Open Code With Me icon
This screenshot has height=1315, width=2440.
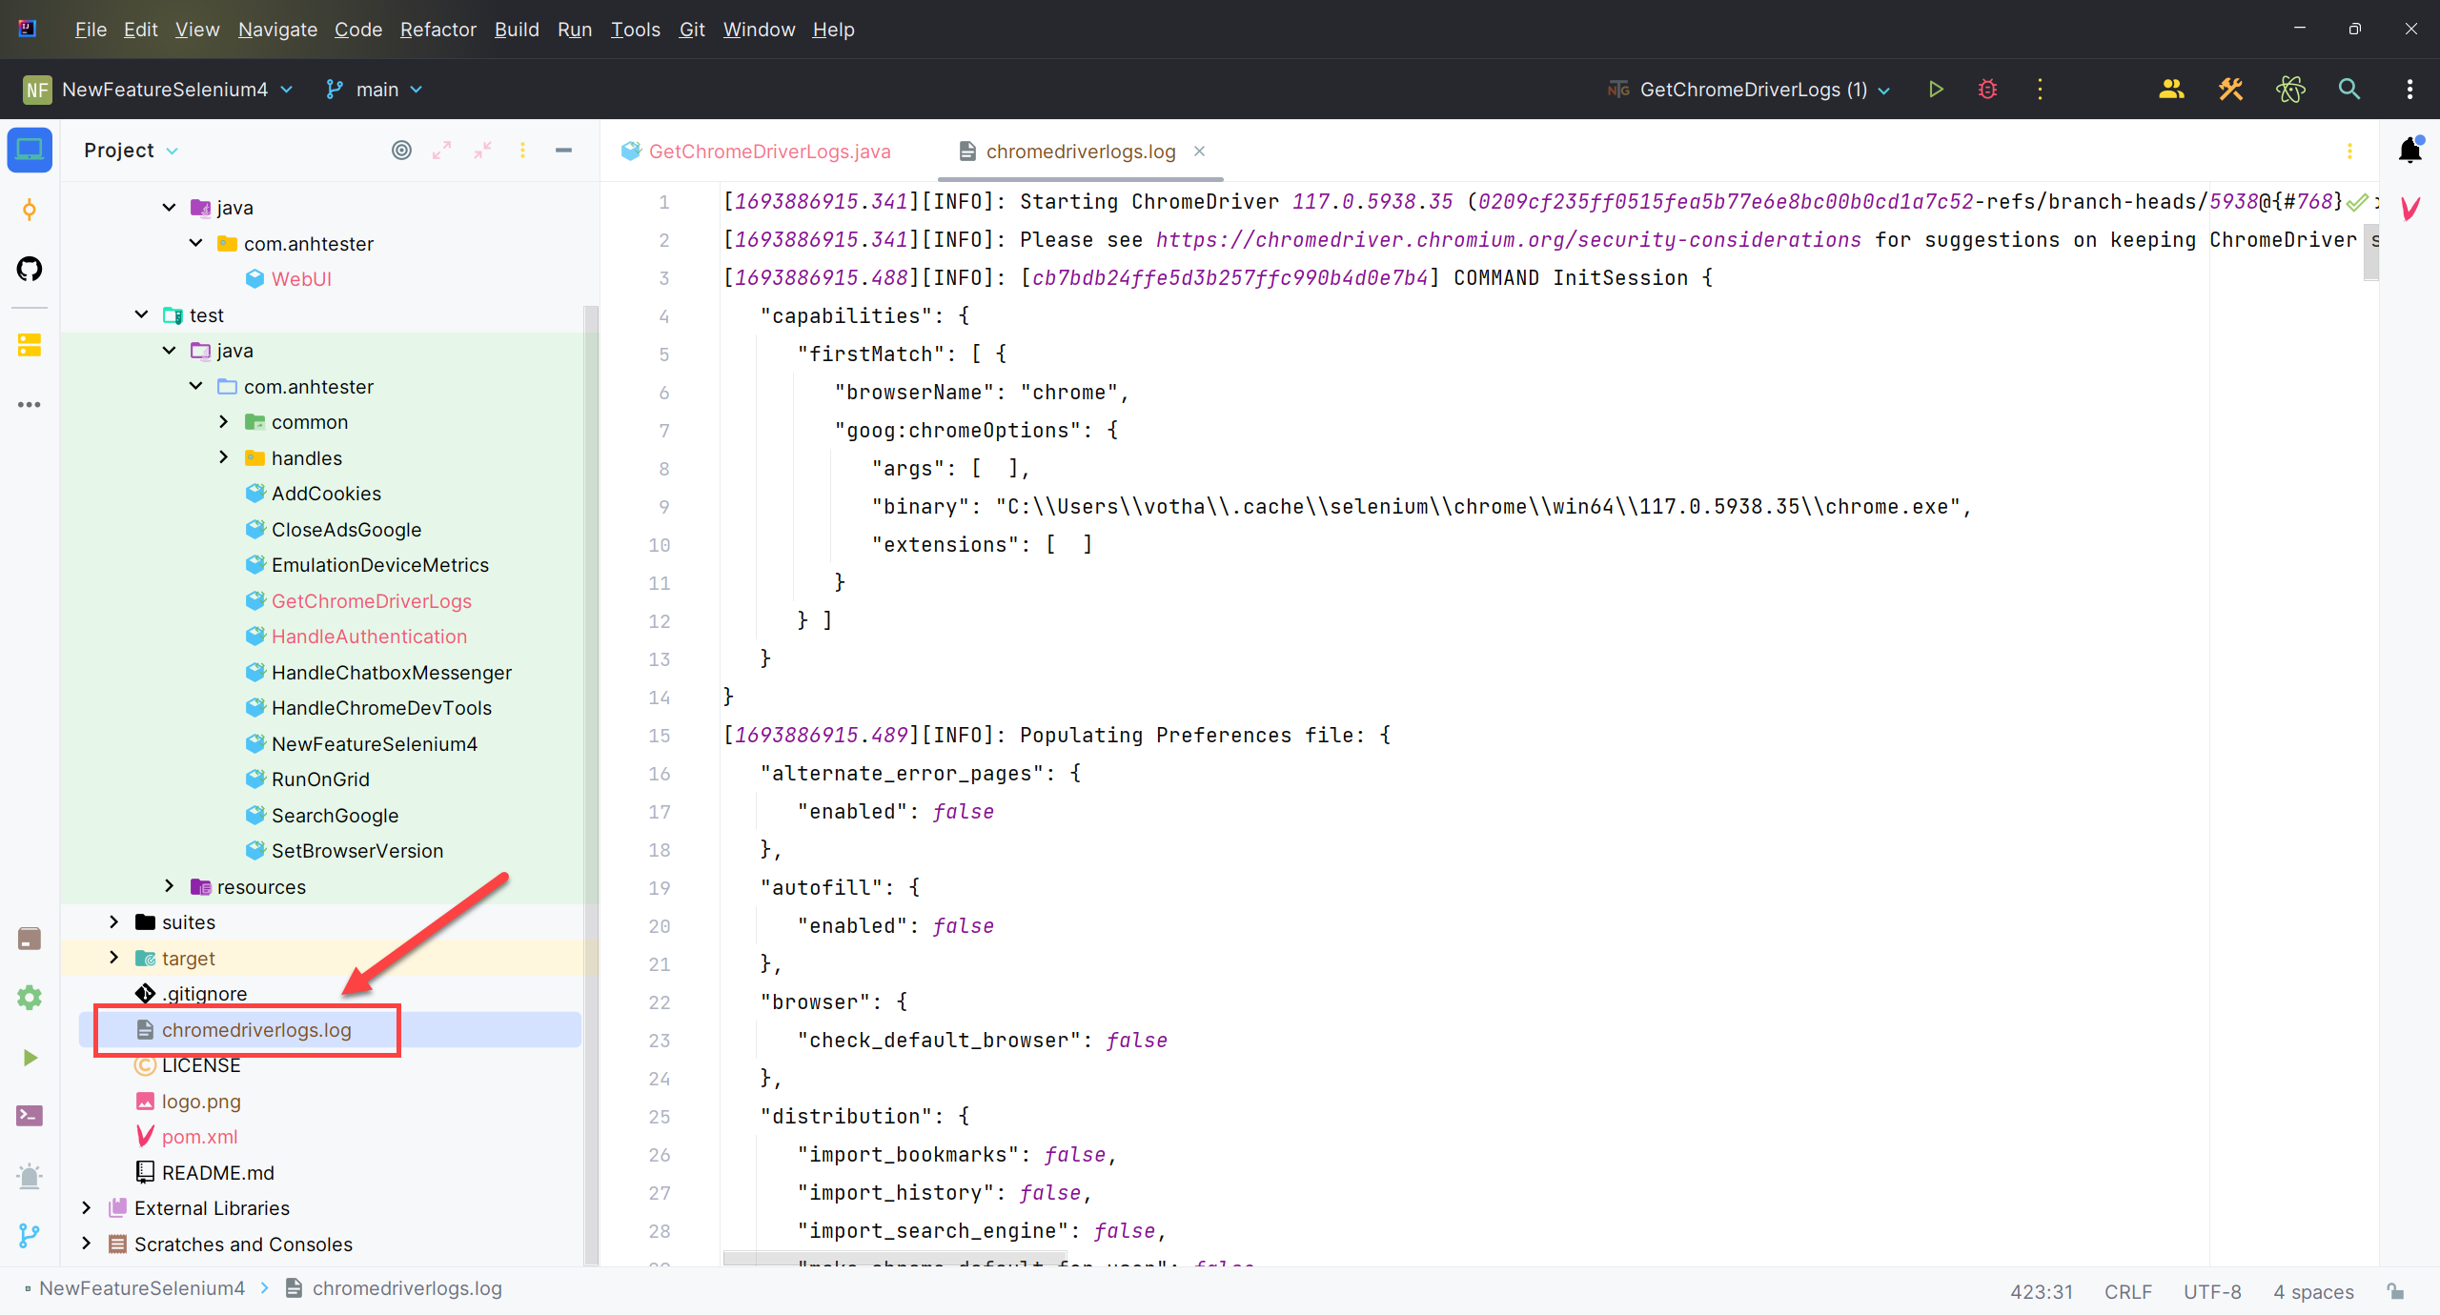coord(2171,90)
